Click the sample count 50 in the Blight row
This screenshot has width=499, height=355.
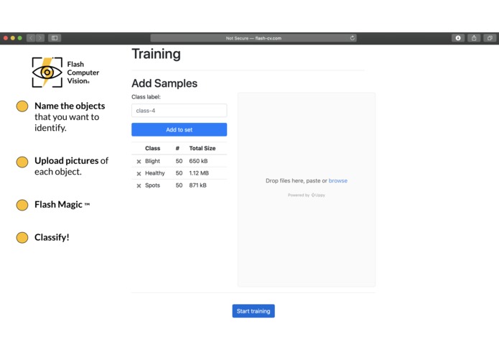(179, 161)
